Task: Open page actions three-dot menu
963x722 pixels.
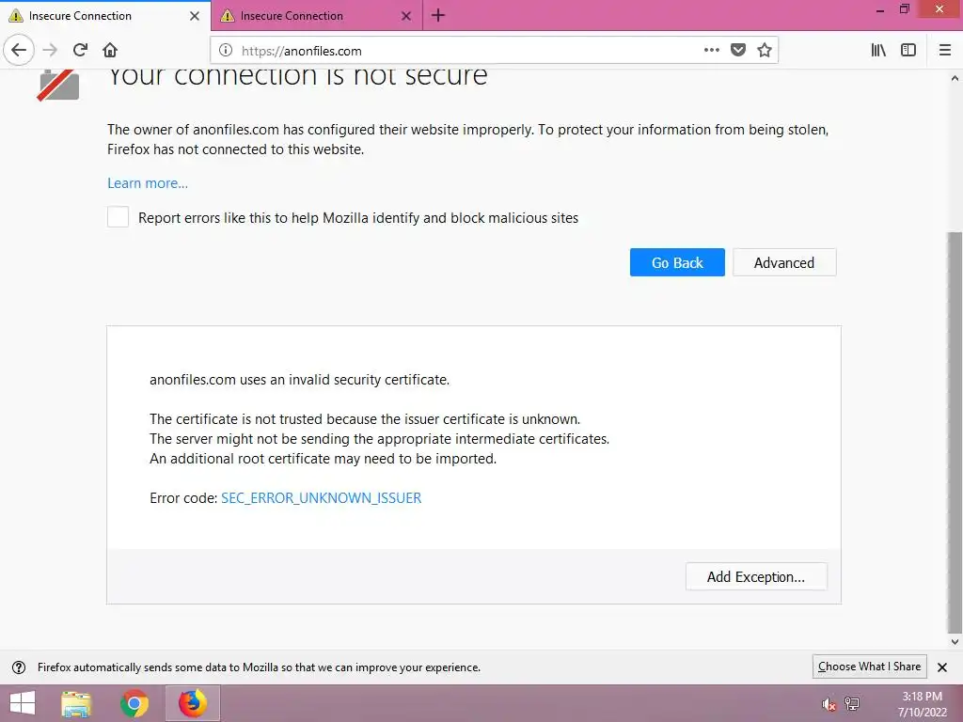Action: (711, 51)
